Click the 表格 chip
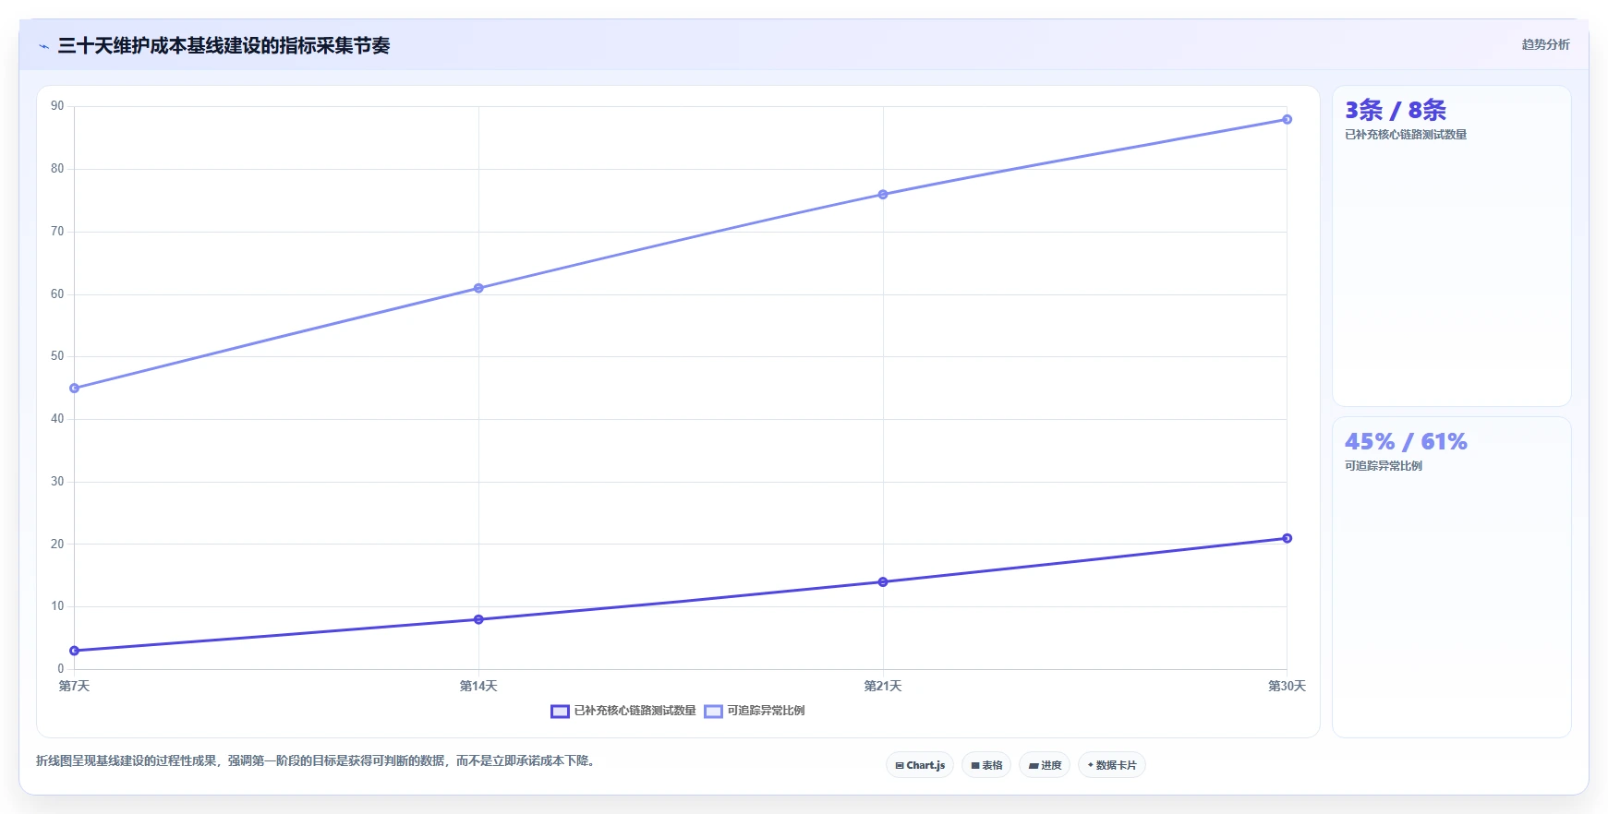Image resolution: width=1608 pixels, height=814 pixels. click(986, 765)
